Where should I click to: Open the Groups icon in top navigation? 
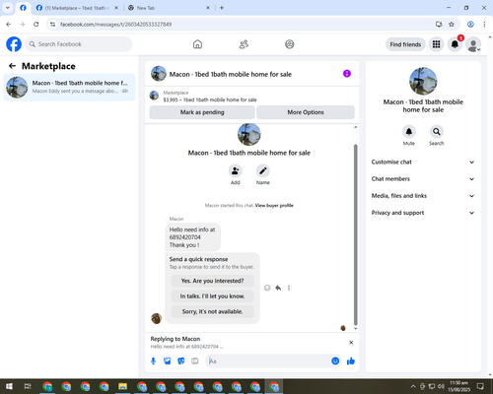(290, 44)
